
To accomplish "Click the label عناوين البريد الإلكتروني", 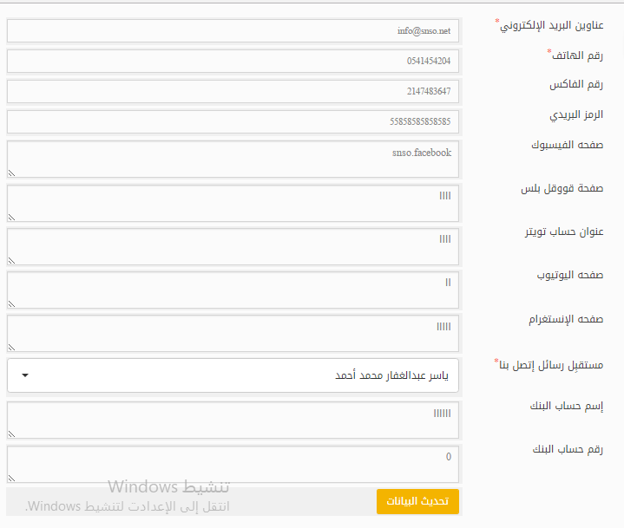I will click(552, 25).
